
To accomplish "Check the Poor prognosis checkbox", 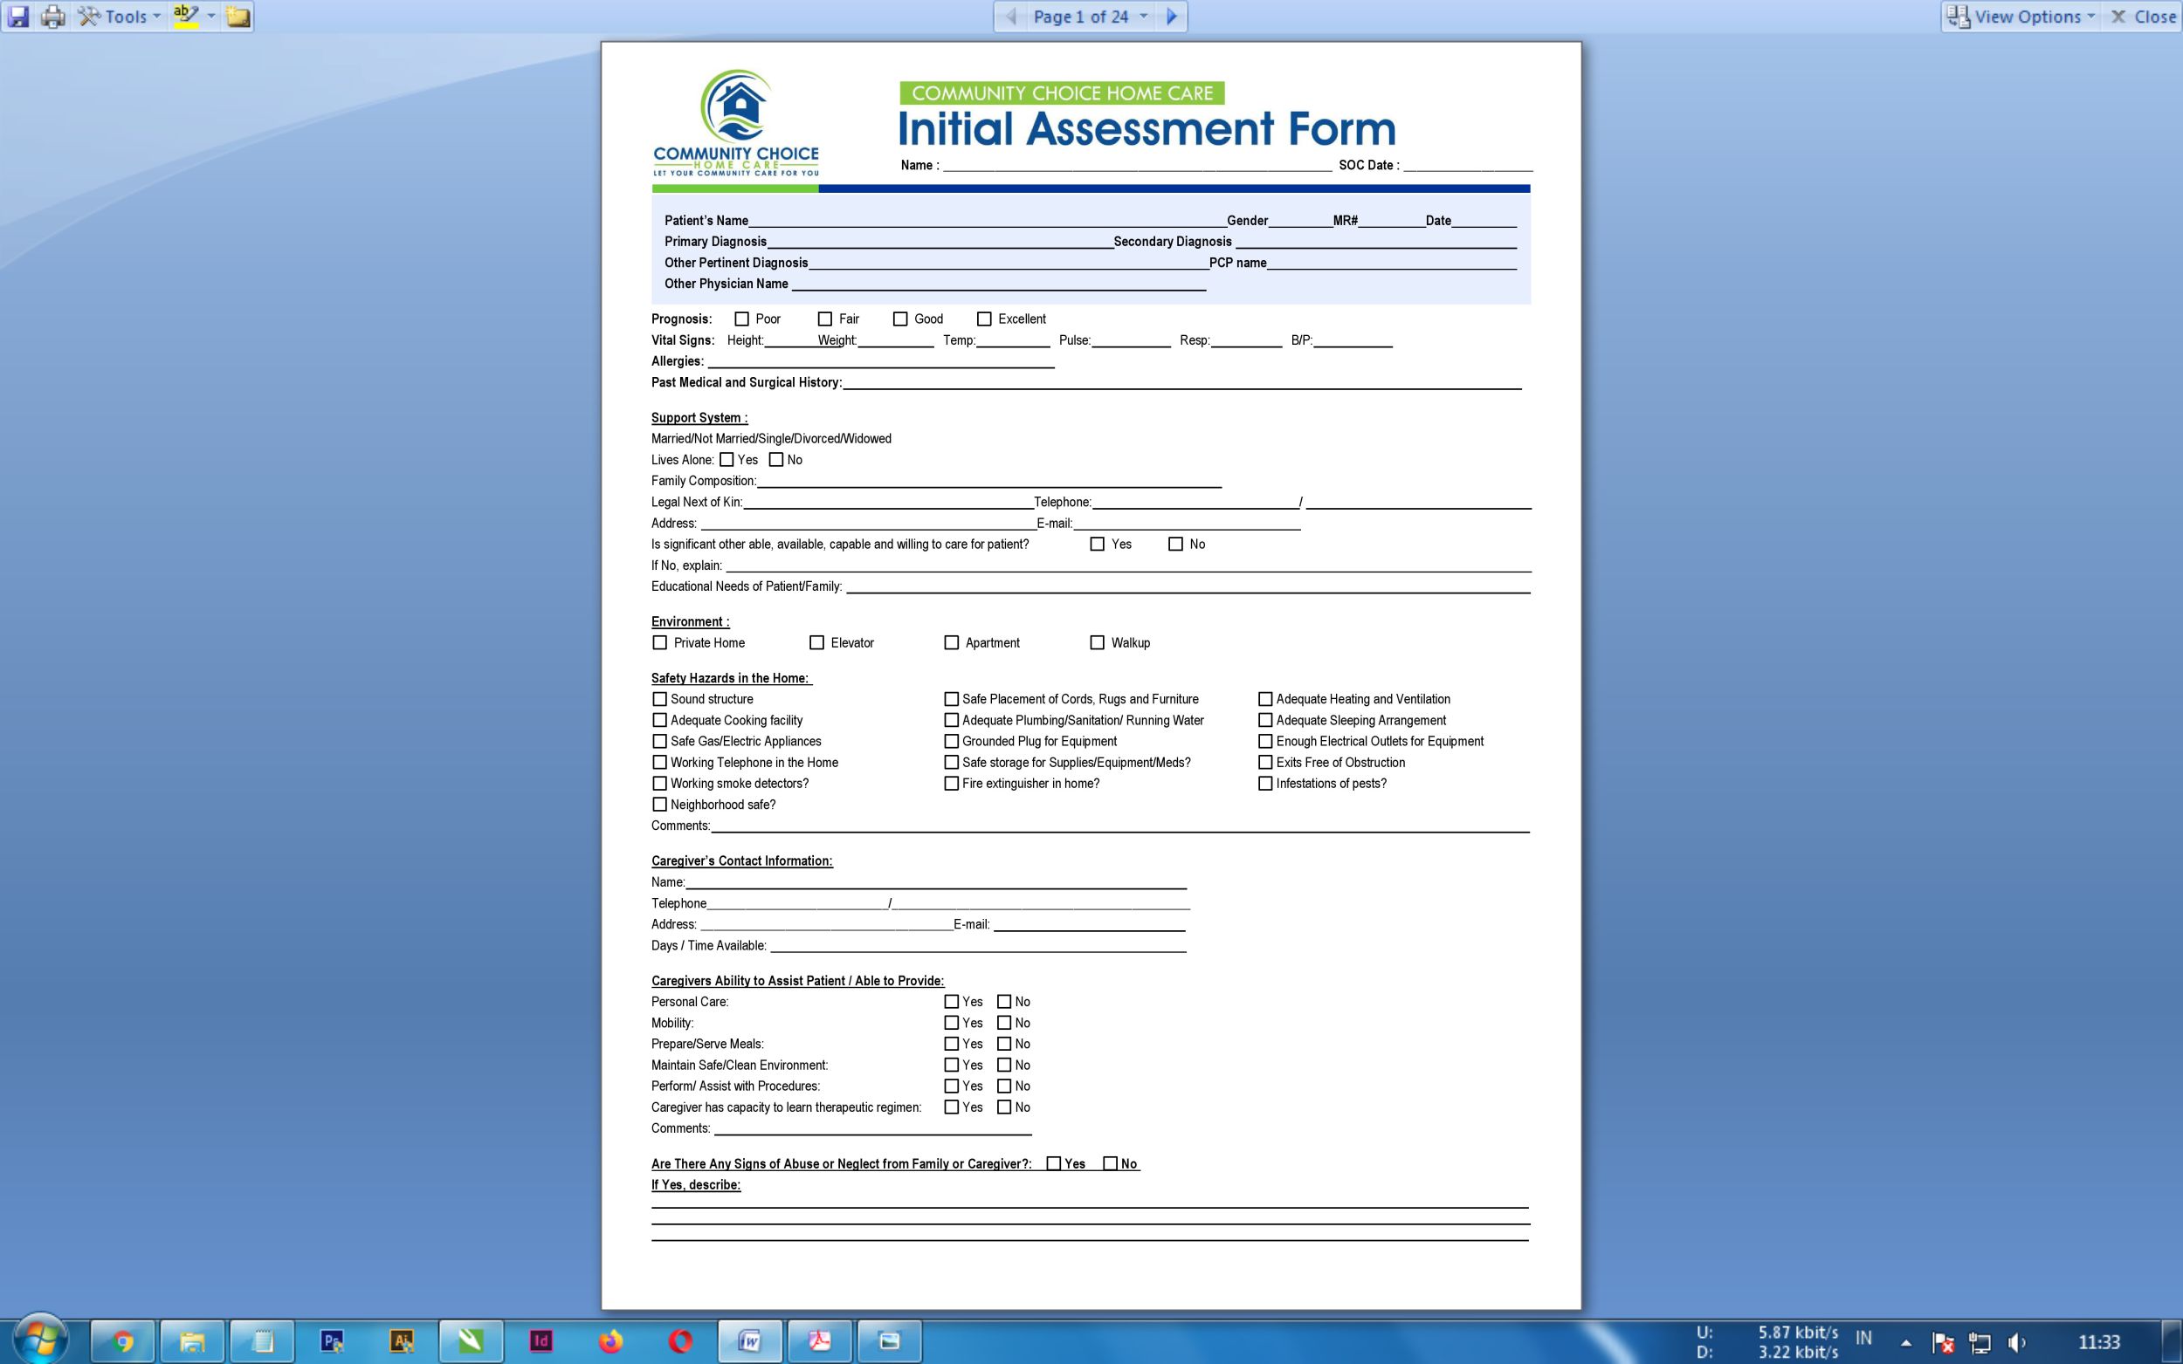I will (x=742, y=319).
